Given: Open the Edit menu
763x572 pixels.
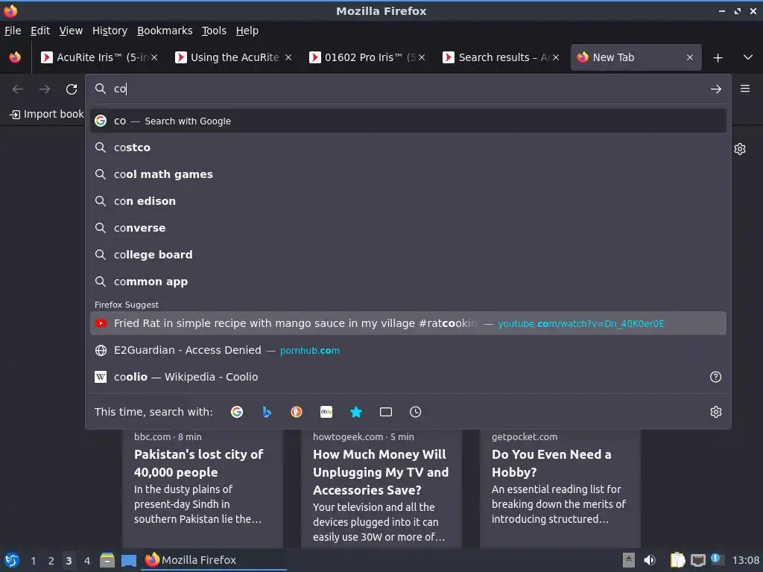Looking at the screenshot, I should (x=40, y=31).
